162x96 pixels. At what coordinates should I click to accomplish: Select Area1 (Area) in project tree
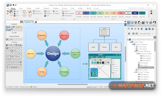143,63
